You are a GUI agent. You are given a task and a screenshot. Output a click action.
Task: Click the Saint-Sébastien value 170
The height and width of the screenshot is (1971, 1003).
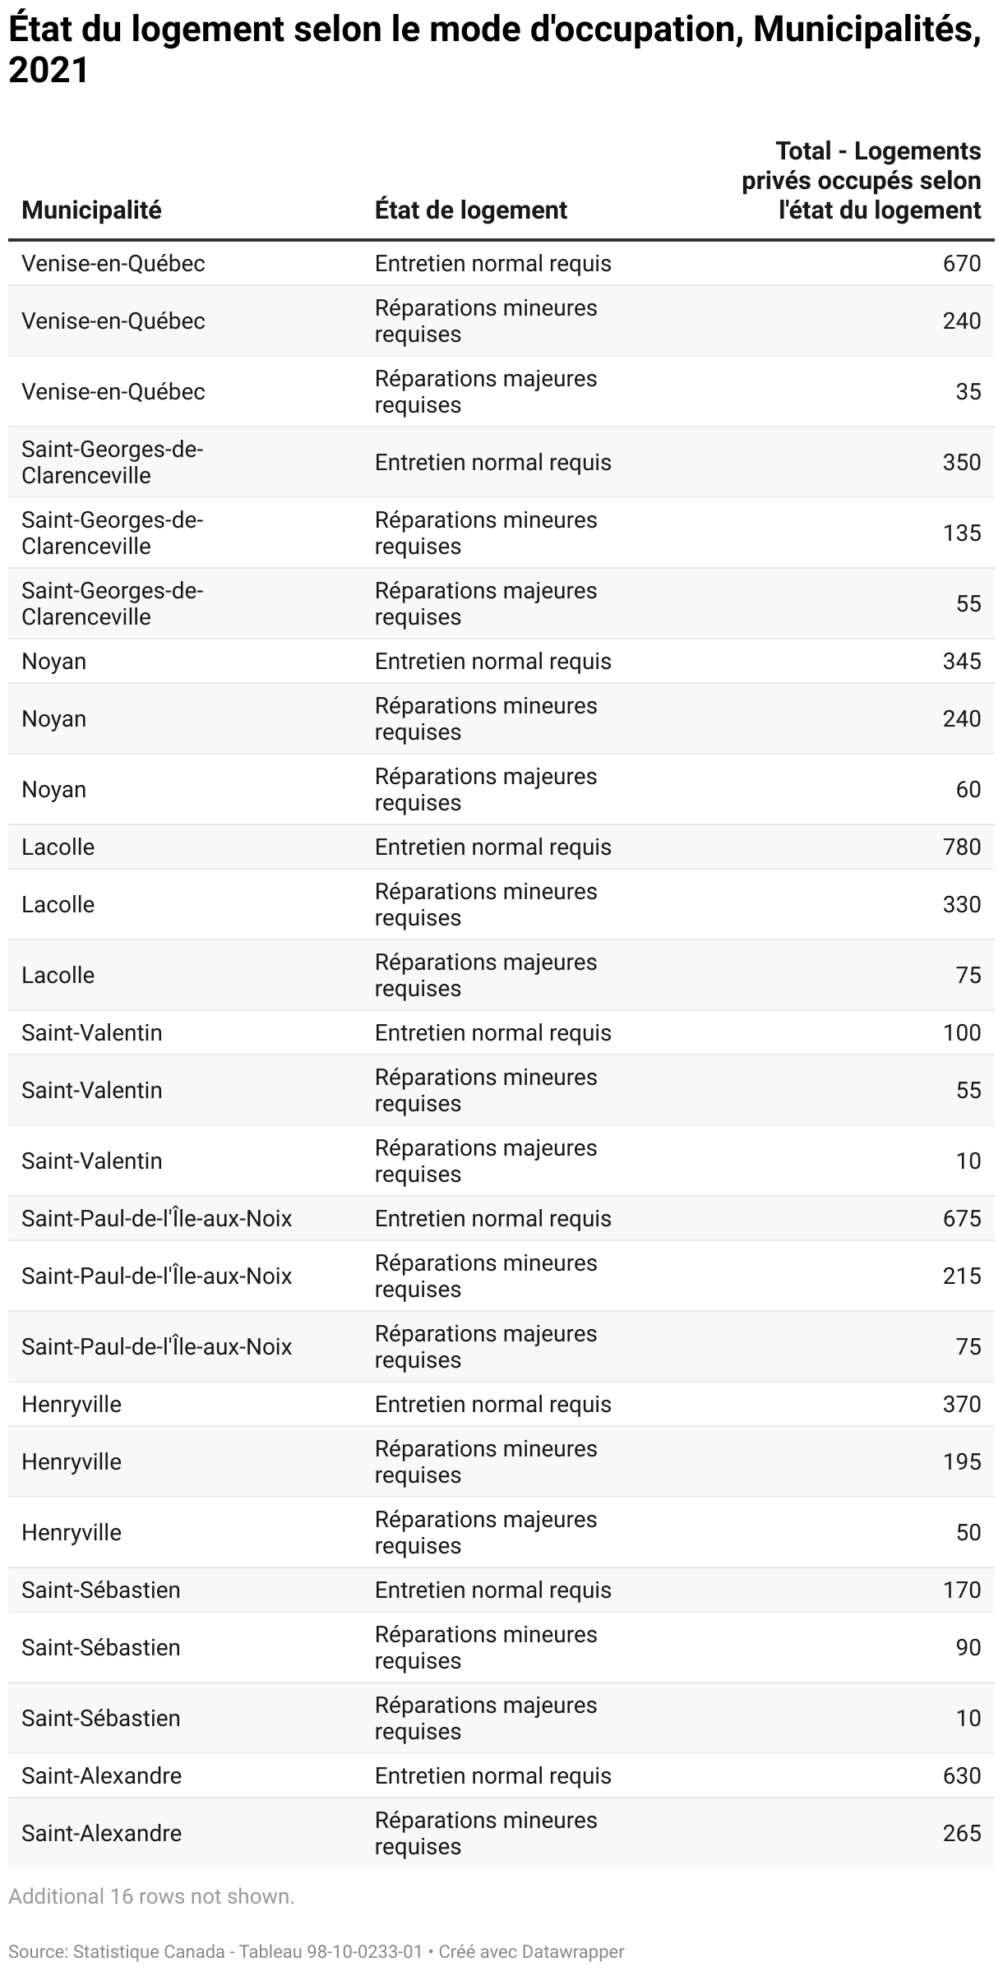962,1590
